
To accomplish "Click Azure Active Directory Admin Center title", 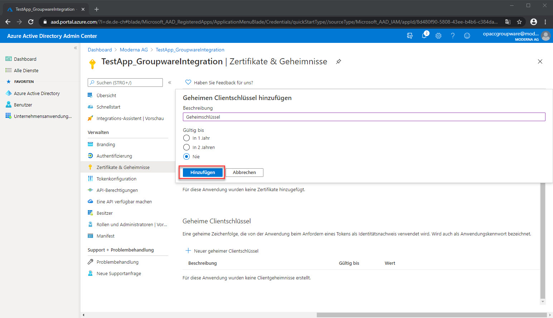I will point(52,36).
